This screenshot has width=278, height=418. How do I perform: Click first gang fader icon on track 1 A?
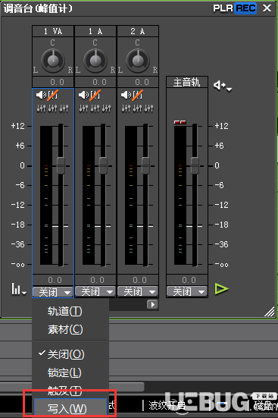click(x=83, y=108)
